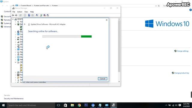192x108 pixels.
Task: Scan for hardware changes via the monitor icon
Action: (37, 15)
